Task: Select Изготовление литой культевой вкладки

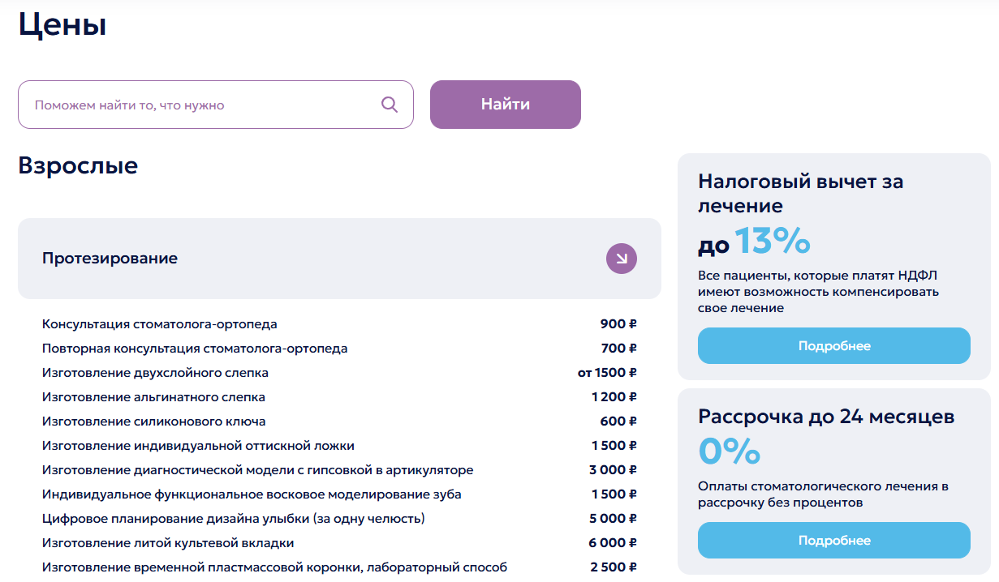Action: coord(168,543)
